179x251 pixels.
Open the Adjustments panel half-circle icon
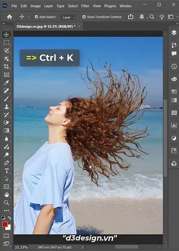(x=174, y=138)
